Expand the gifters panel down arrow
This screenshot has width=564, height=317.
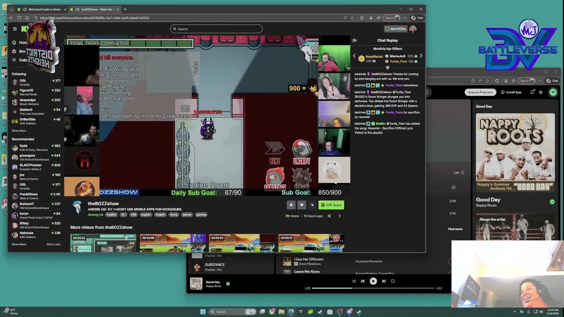tap(388, 67)
